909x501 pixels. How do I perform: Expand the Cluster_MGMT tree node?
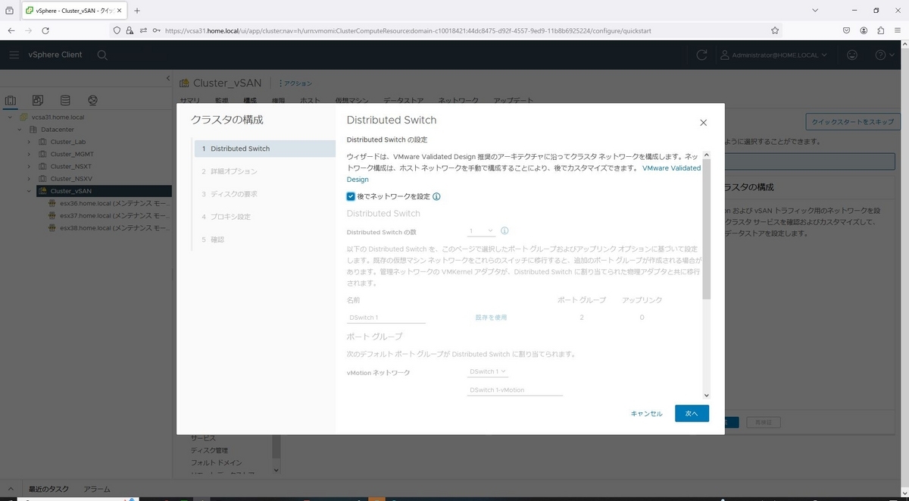click(x=30, y=154)
